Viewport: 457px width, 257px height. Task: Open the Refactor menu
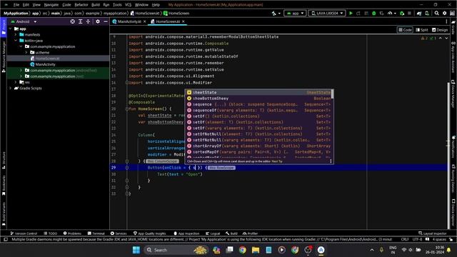[81, 5]
